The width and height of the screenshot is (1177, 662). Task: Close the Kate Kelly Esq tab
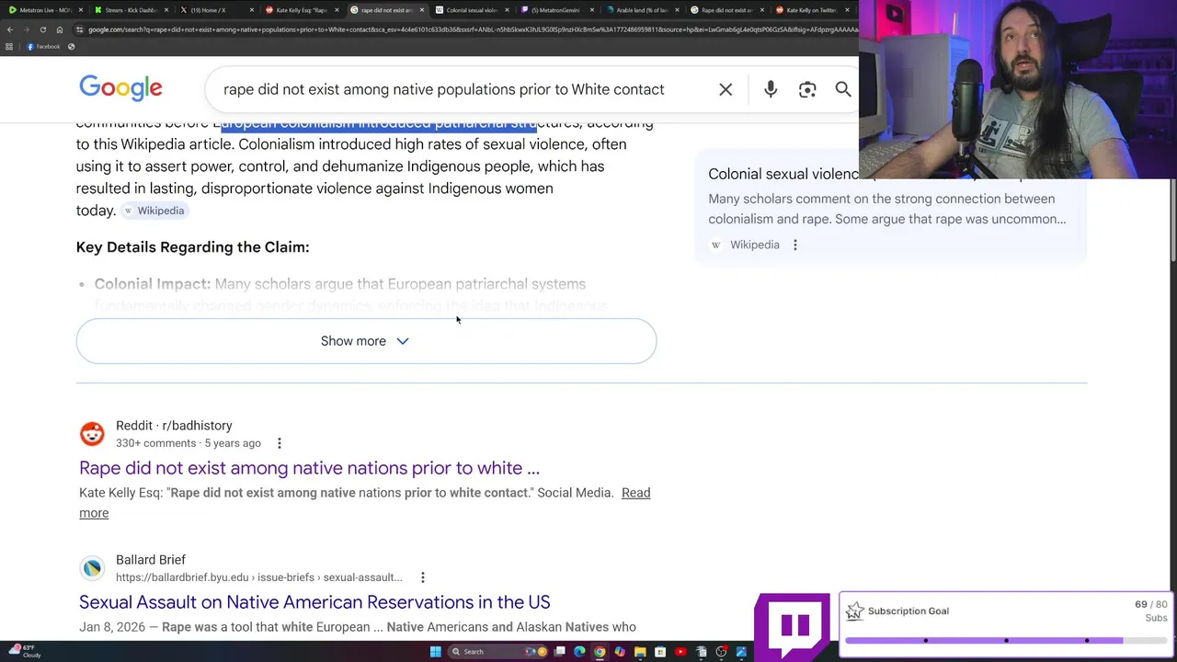(337, 10)
